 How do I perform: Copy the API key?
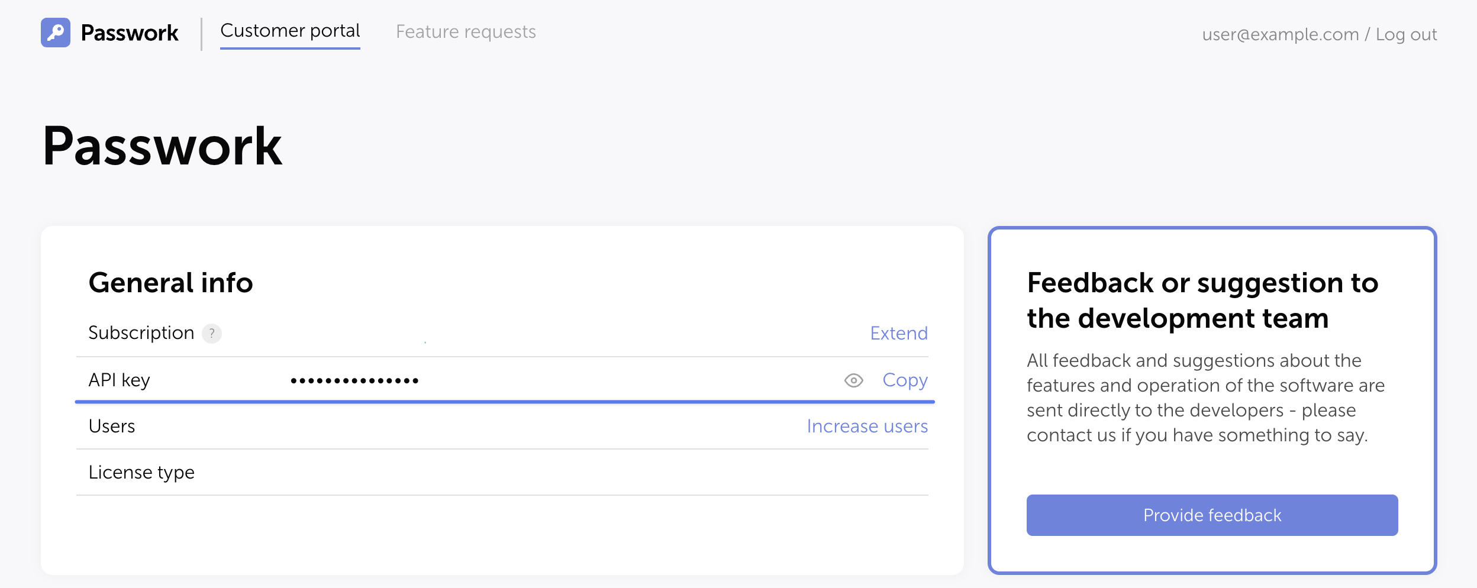point(905,380)
